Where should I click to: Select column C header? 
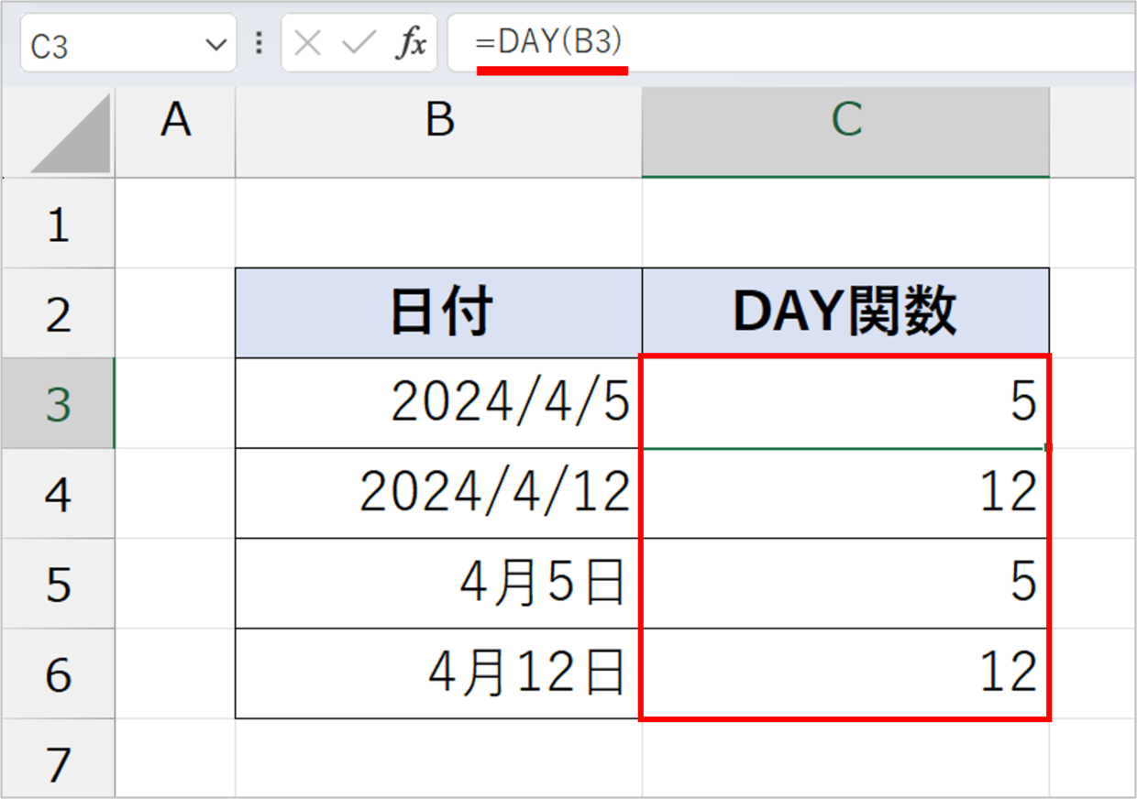point(846,132)
